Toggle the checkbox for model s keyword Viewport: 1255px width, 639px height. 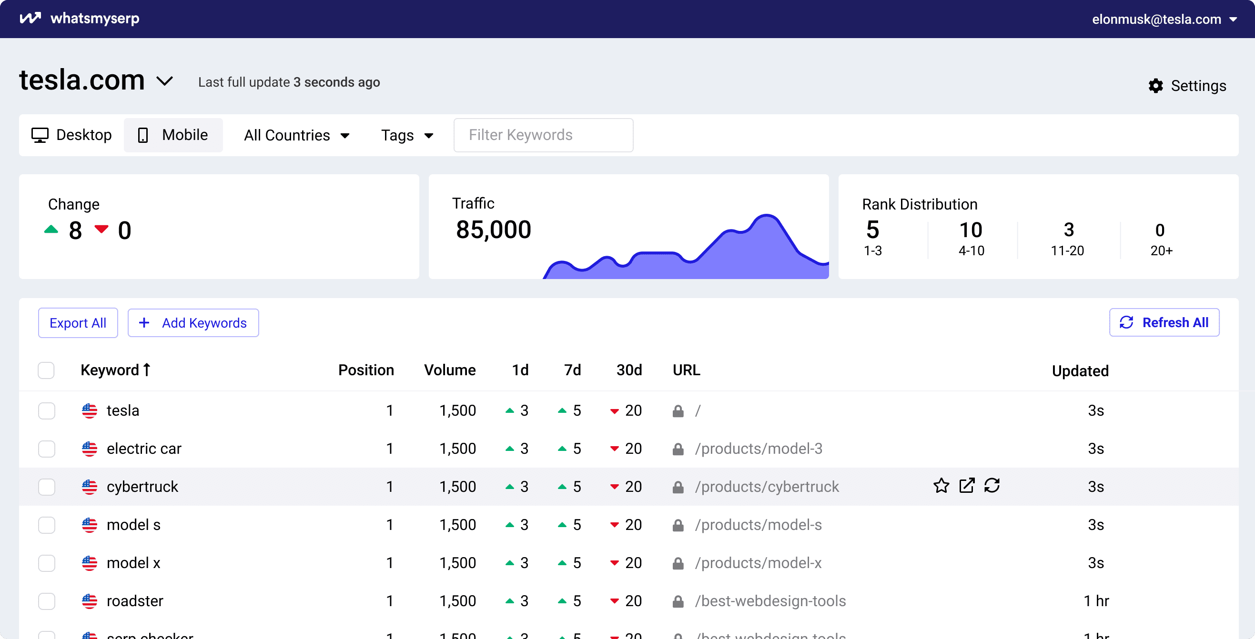tap(47, 525)
